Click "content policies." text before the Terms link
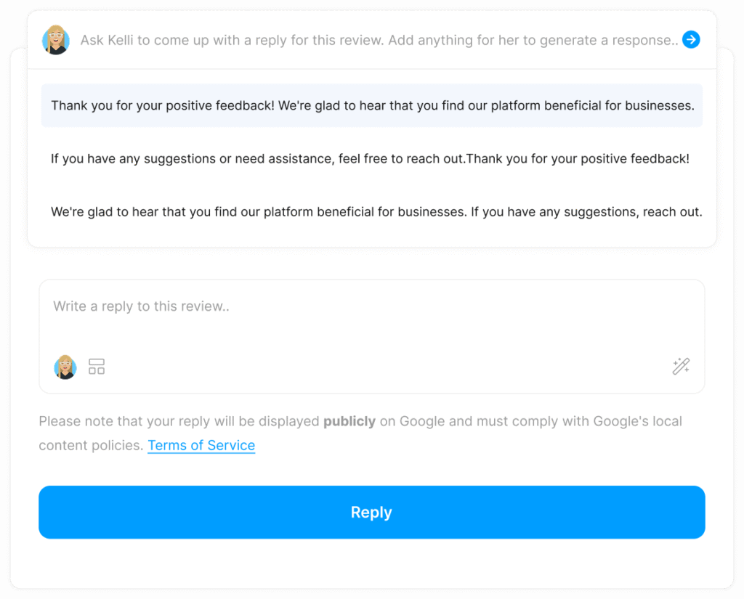The height and width of the screenshot is (599, 744). click(x=91, y=446)
